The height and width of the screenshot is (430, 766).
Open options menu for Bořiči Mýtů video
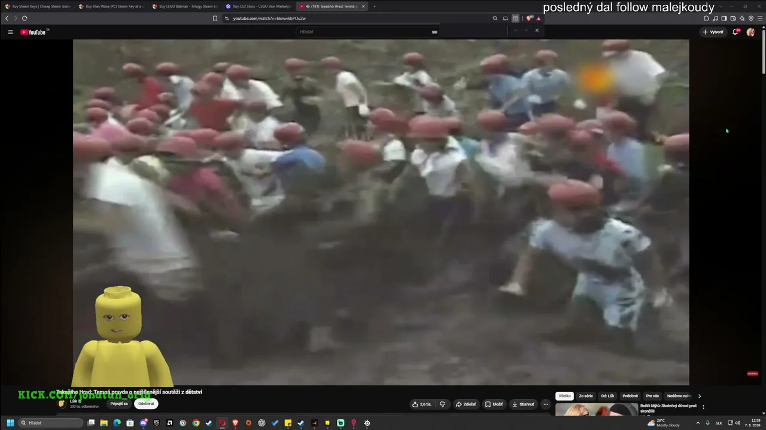pyautogui.click(x=703, y=407)
